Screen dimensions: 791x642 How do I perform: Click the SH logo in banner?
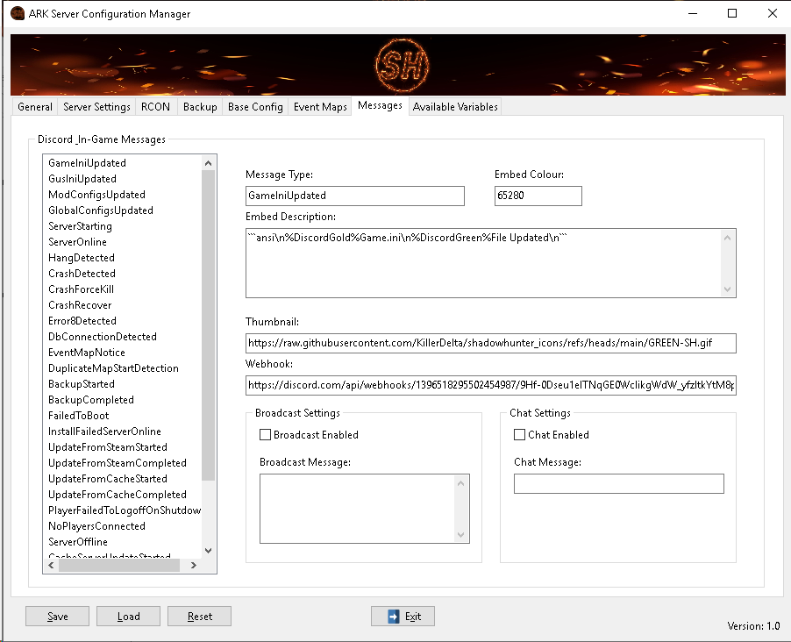399,67
